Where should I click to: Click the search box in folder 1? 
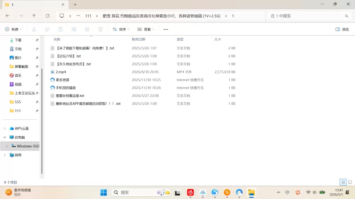[x=309, y=16]
